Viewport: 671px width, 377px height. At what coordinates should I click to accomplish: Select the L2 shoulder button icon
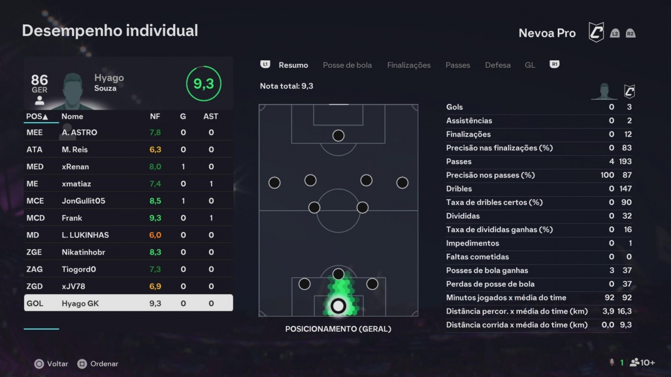615,33
